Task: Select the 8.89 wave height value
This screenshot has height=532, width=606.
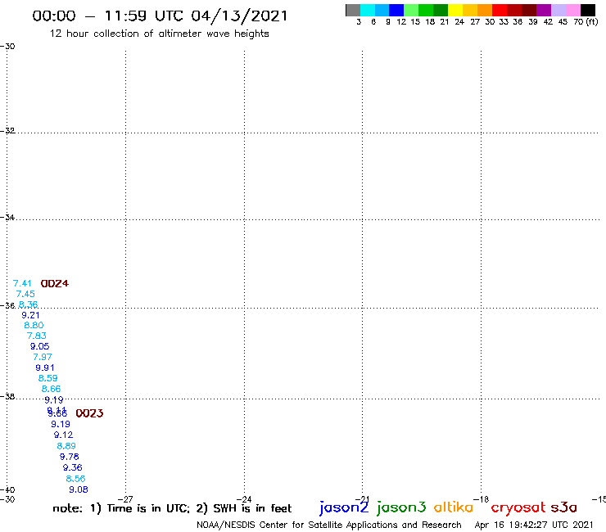Action: (66, 446)
